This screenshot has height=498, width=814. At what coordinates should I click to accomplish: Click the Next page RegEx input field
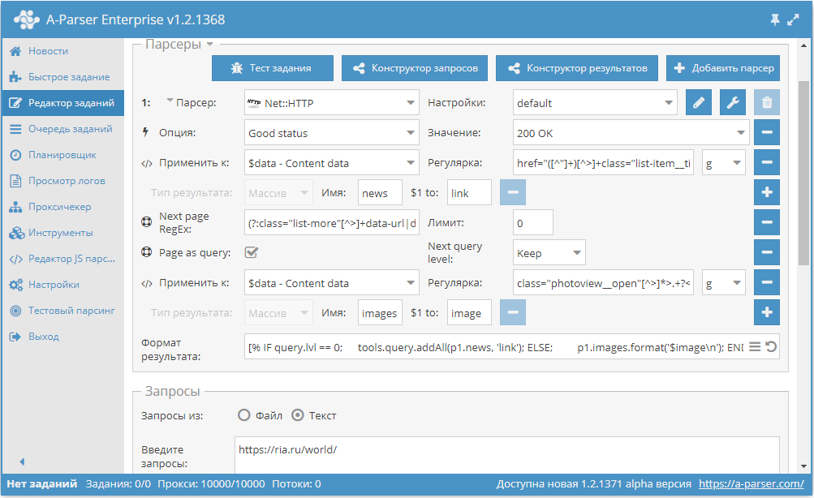point(332,222)
